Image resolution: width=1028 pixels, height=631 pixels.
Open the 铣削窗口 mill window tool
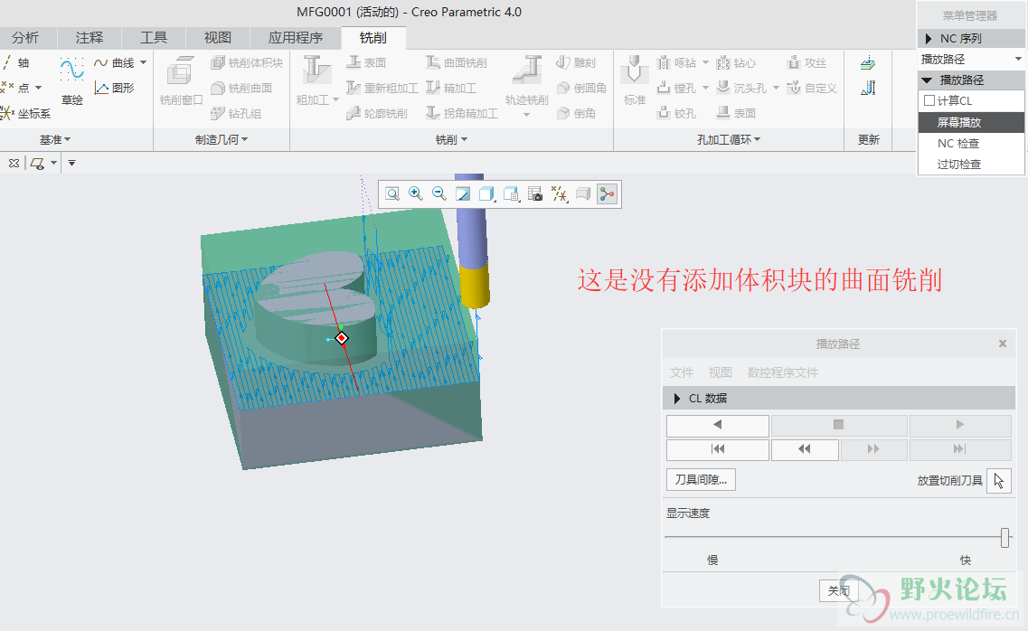(x=181, y=81)
